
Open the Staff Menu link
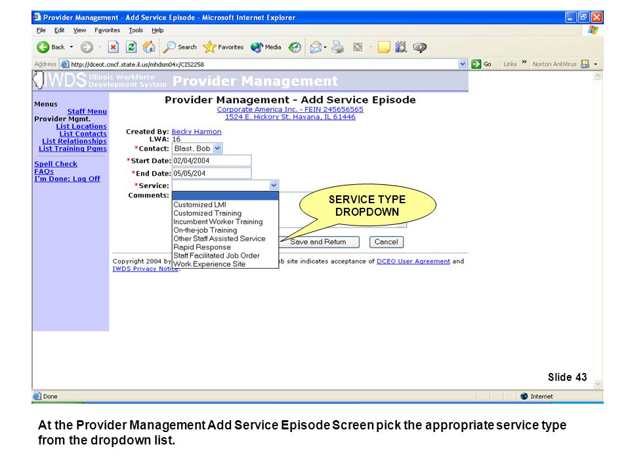(87, 111)
